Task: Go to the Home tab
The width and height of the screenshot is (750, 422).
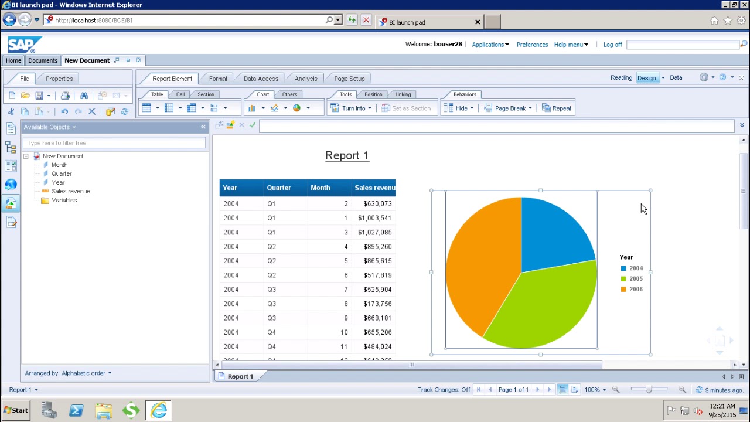Action: click(13, 60)
